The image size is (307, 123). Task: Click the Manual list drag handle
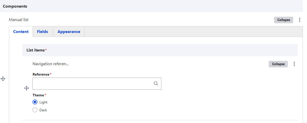coord(3,79)
